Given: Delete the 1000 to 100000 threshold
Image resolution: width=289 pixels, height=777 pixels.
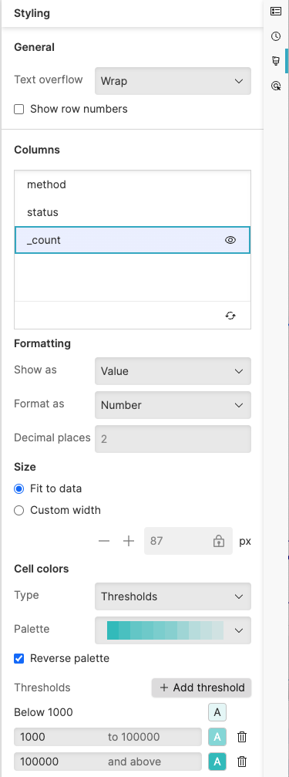Looking at the screenshot, I should tap(242, 737).
